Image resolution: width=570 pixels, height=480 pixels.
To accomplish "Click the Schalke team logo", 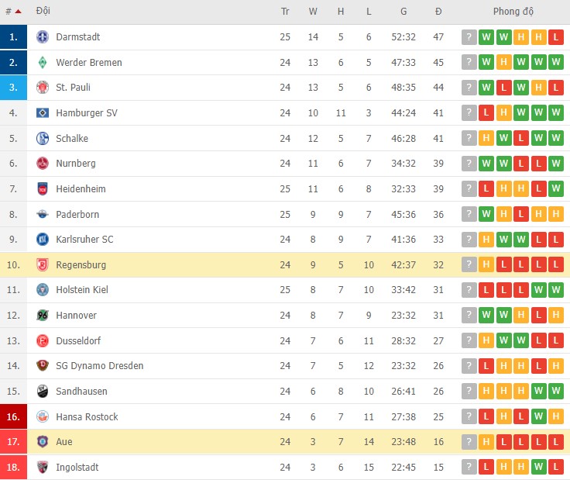I will point(42,138).
